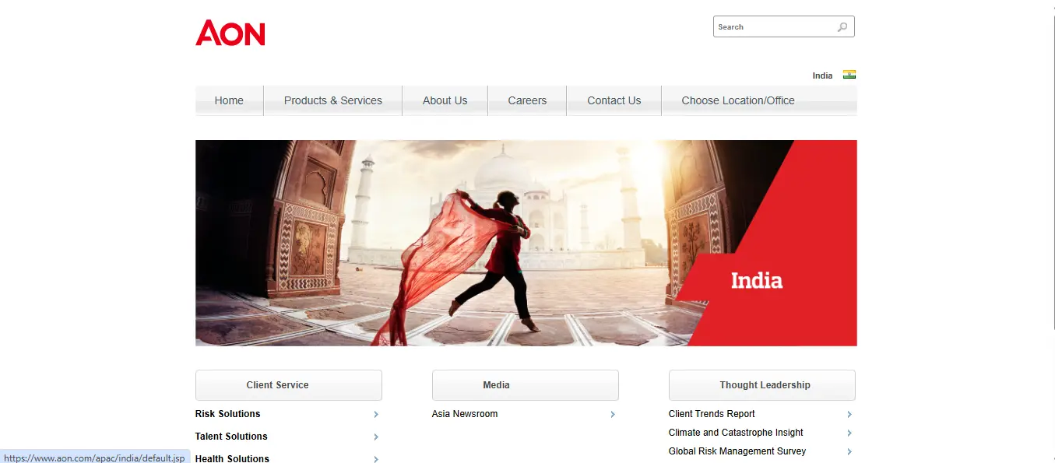Open Choose Location/Office menu

(737, 100)
